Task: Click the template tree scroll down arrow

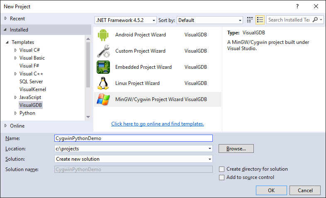Action: (88, 117)
